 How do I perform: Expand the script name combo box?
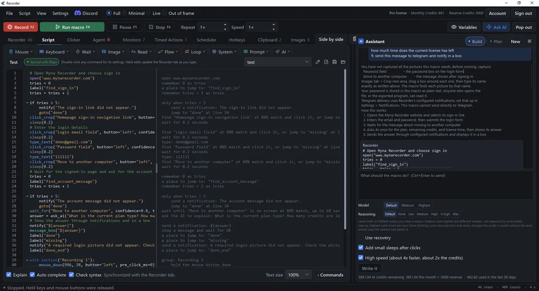(278, 62)
